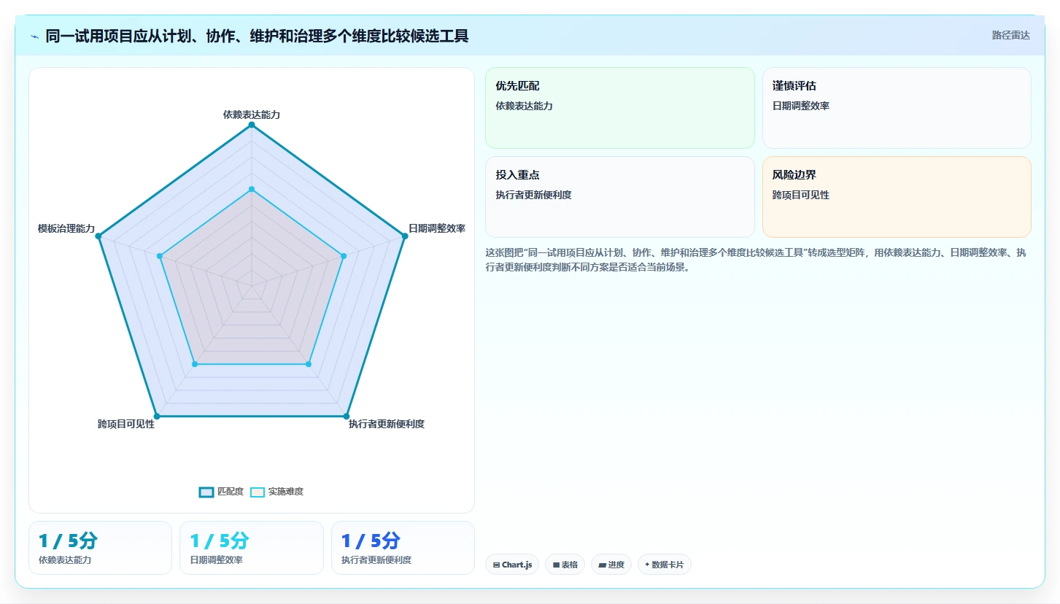The width and height of the screenshot is (1060, 604).
Task: Click the radar axis label 模板治理能力
Action: click(66, 228)
